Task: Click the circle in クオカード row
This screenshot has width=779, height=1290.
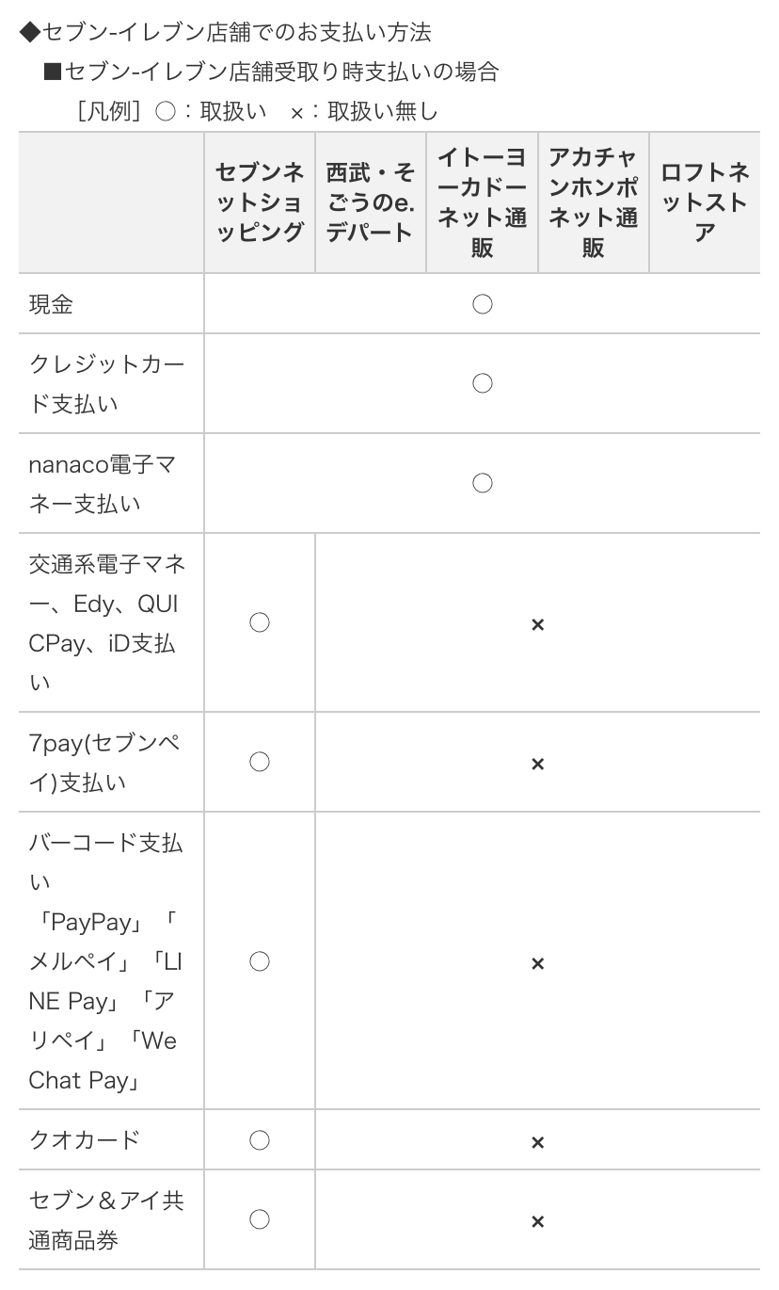Action: (x=260, y=1140)
